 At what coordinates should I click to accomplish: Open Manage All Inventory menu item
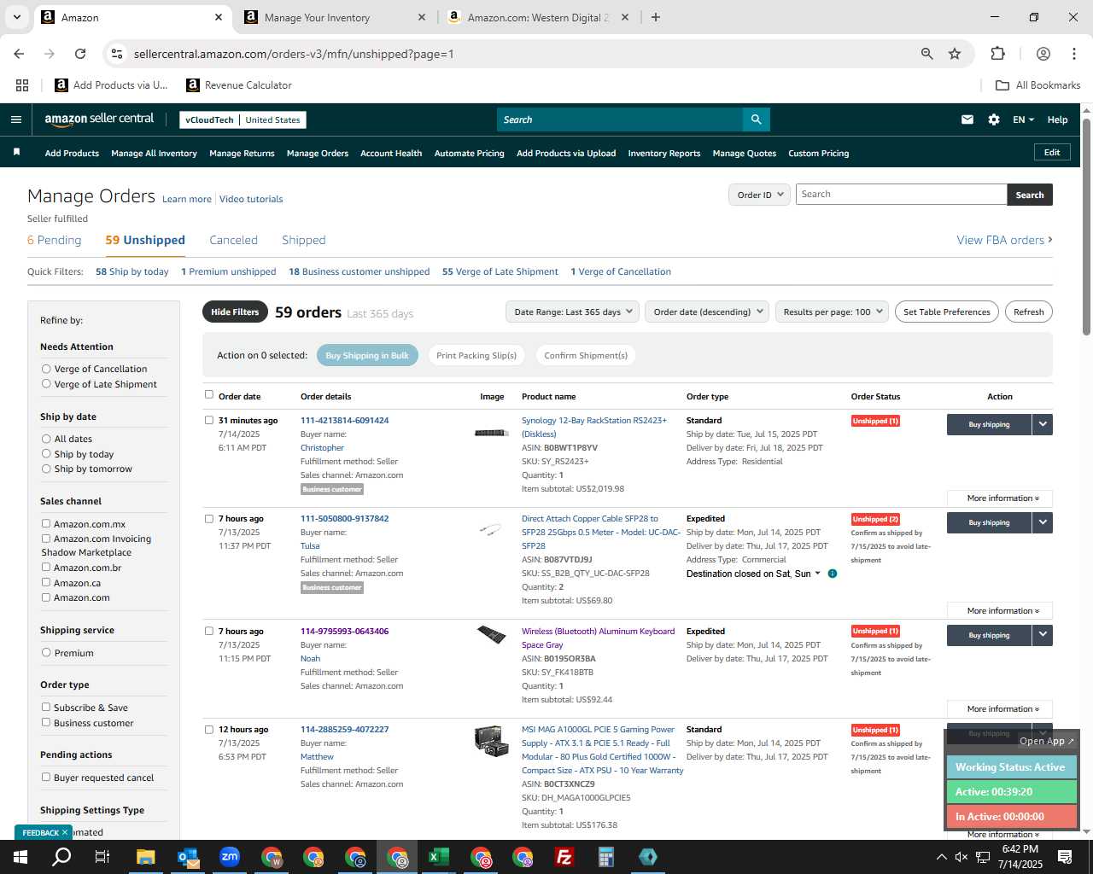click(x=154, y=154)
